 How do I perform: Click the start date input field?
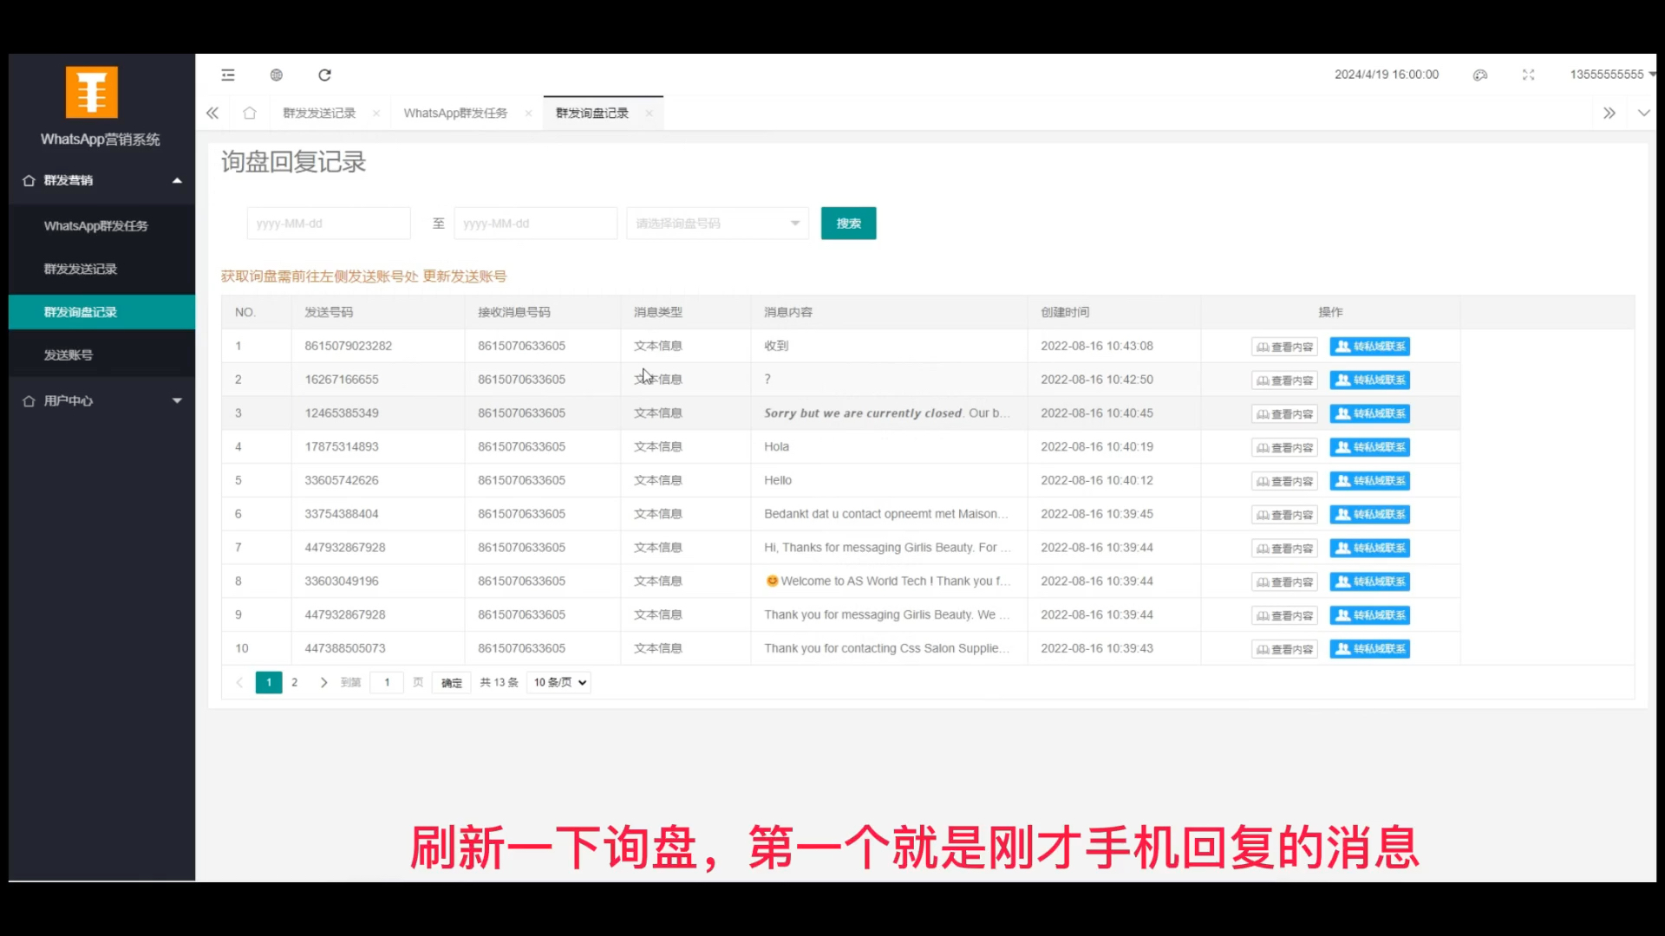(328, 223)
